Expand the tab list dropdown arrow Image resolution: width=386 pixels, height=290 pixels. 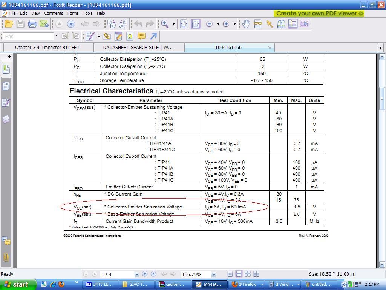coord(380,48)
